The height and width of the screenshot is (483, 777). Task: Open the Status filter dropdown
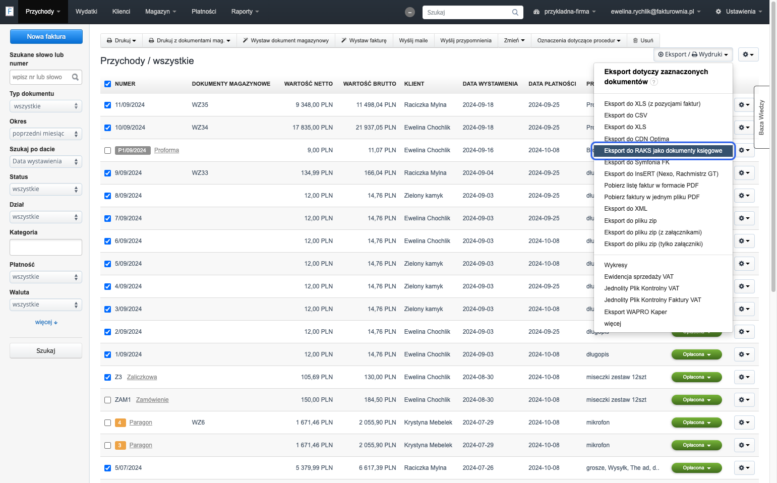click(46, 189)
